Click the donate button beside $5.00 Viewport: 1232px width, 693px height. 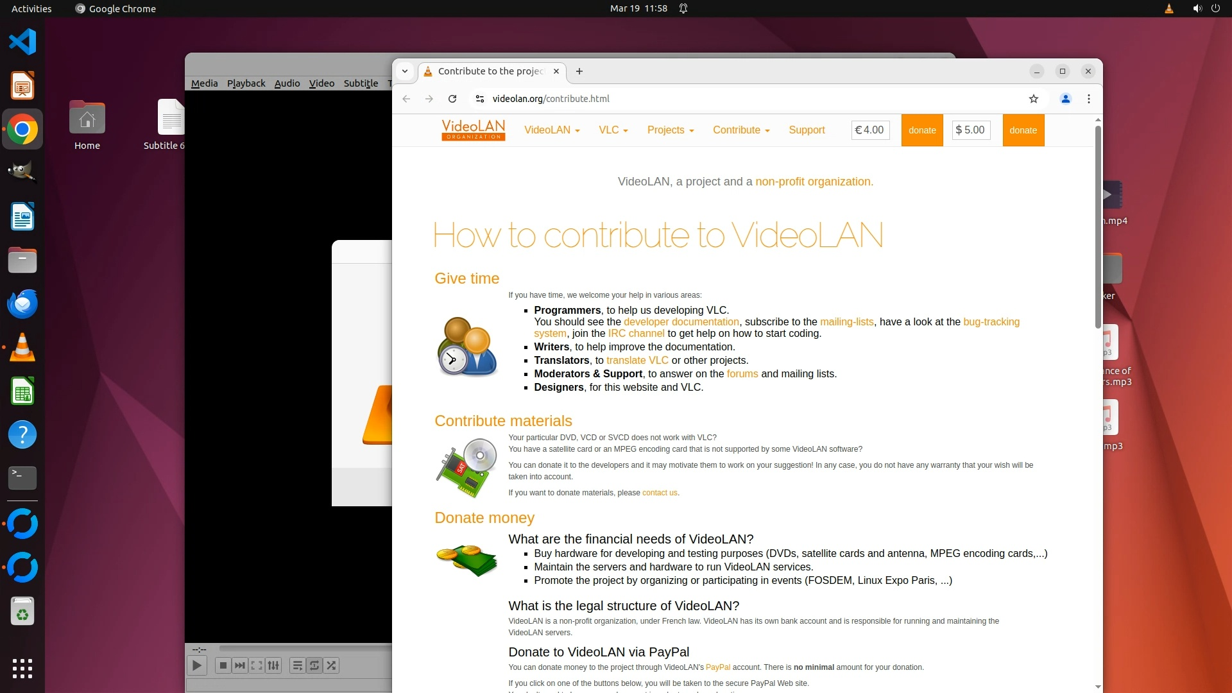click(1023, 130)
